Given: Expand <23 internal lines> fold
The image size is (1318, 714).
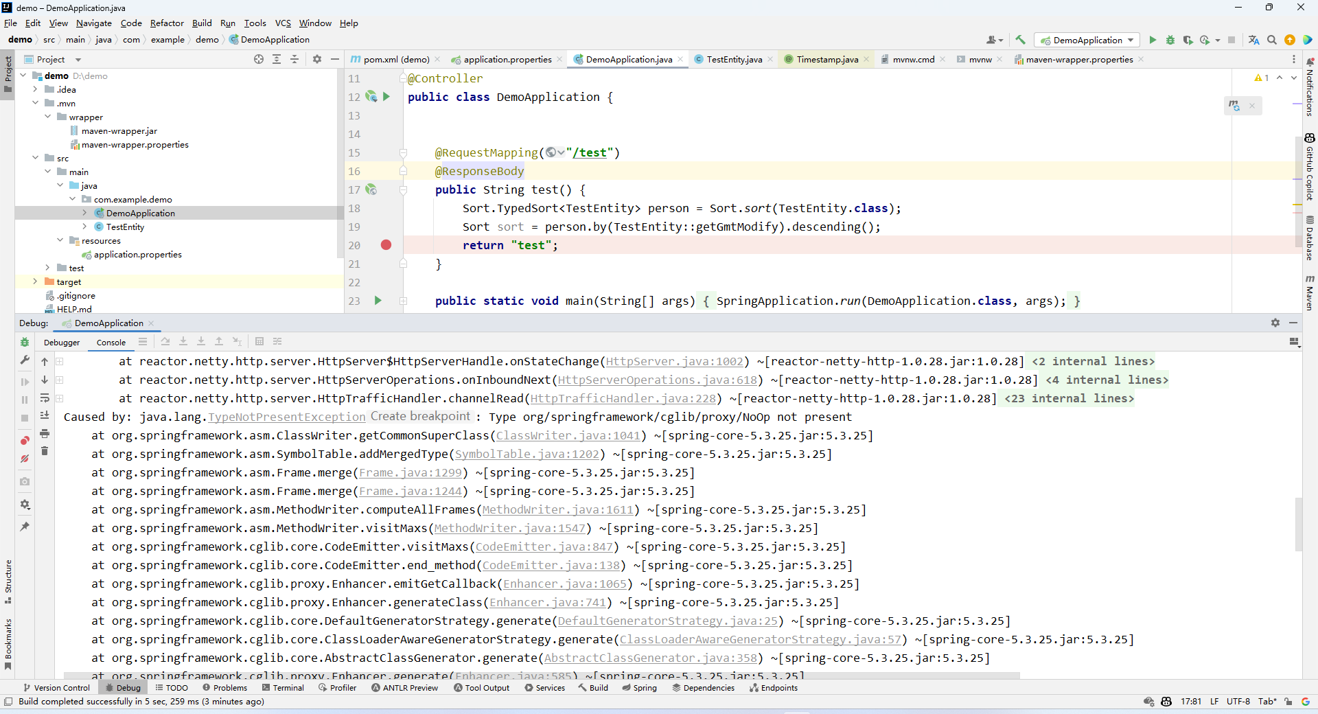Looking at the screenshot, I should click(1069, 398).
